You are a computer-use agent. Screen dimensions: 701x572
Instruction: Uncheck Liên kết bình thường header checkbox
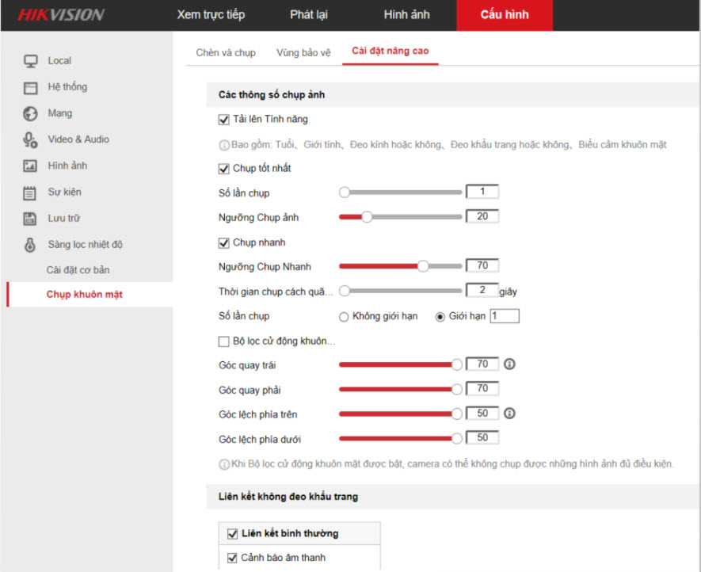232,534
